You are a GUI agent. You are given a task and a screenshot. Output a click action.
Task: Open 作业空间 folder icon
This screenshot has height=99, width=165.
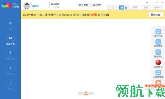tap(158, 32)
